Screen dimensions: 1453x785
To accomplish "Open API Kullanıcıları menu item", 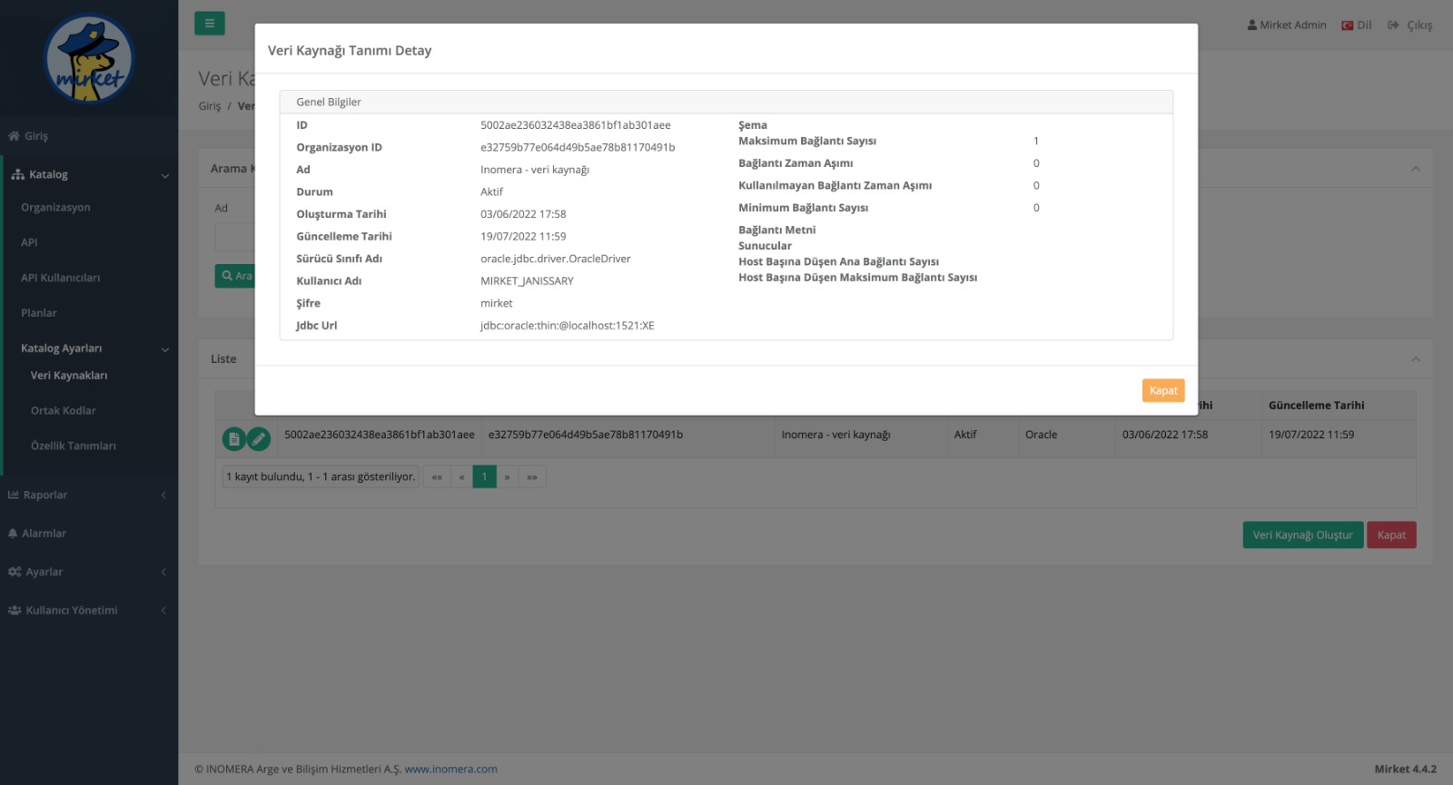I will (60, 278).
